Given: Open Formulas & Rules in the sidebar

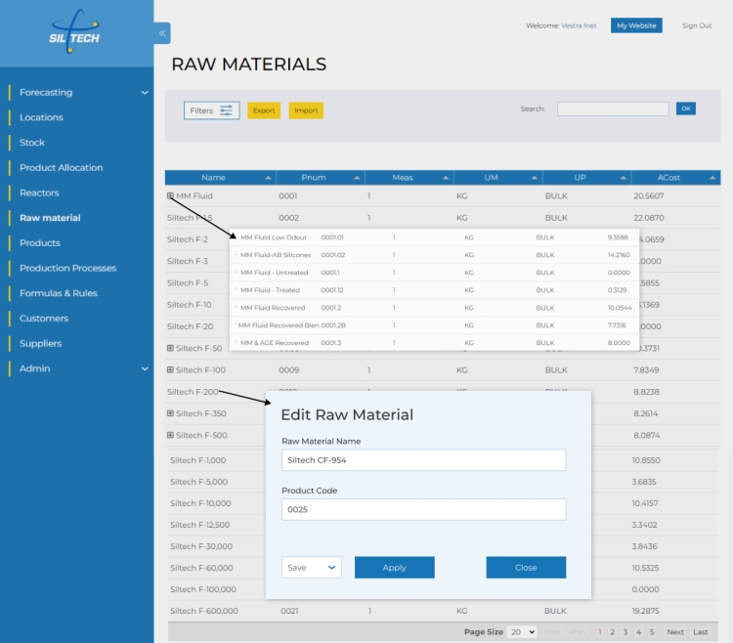Looking at the screenshot, I should coord(59,293).
